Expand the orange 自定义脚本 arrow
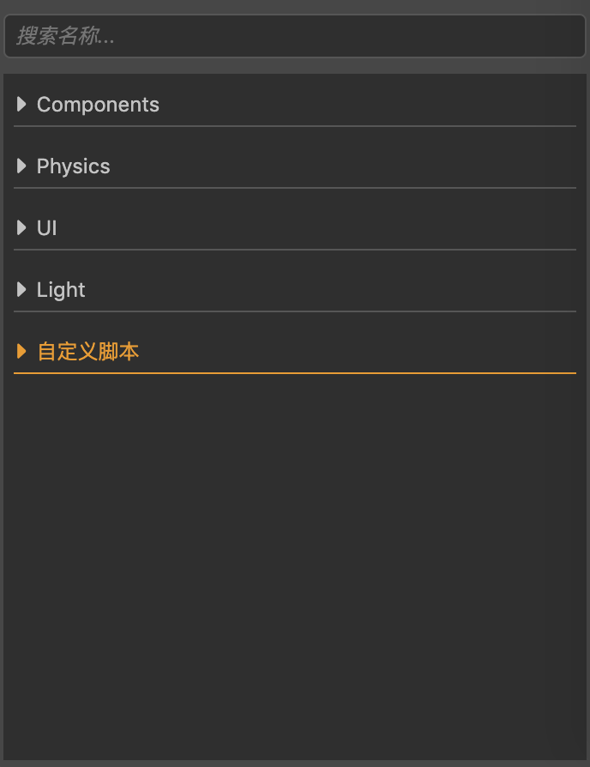Viewport: 590px width, 767px height. click(x=21, y=352)
